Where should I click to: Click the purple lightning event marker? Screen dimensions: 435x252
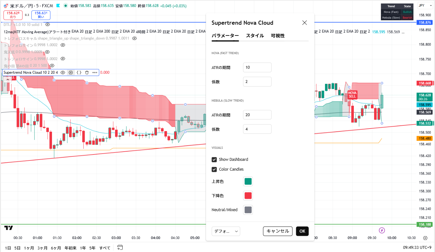coord(382,230)
